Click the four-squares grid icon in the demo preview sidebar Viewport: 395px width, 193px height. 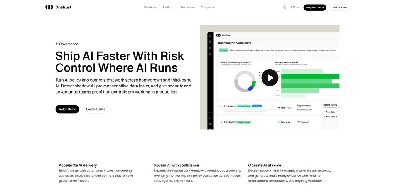click(x=210, y=42)
